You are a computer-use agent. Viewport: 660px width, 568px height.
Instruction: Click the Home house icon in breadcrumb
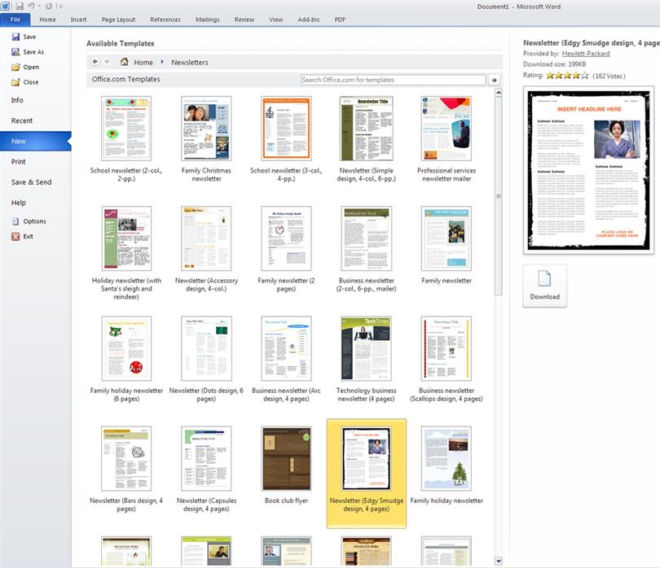124,62
